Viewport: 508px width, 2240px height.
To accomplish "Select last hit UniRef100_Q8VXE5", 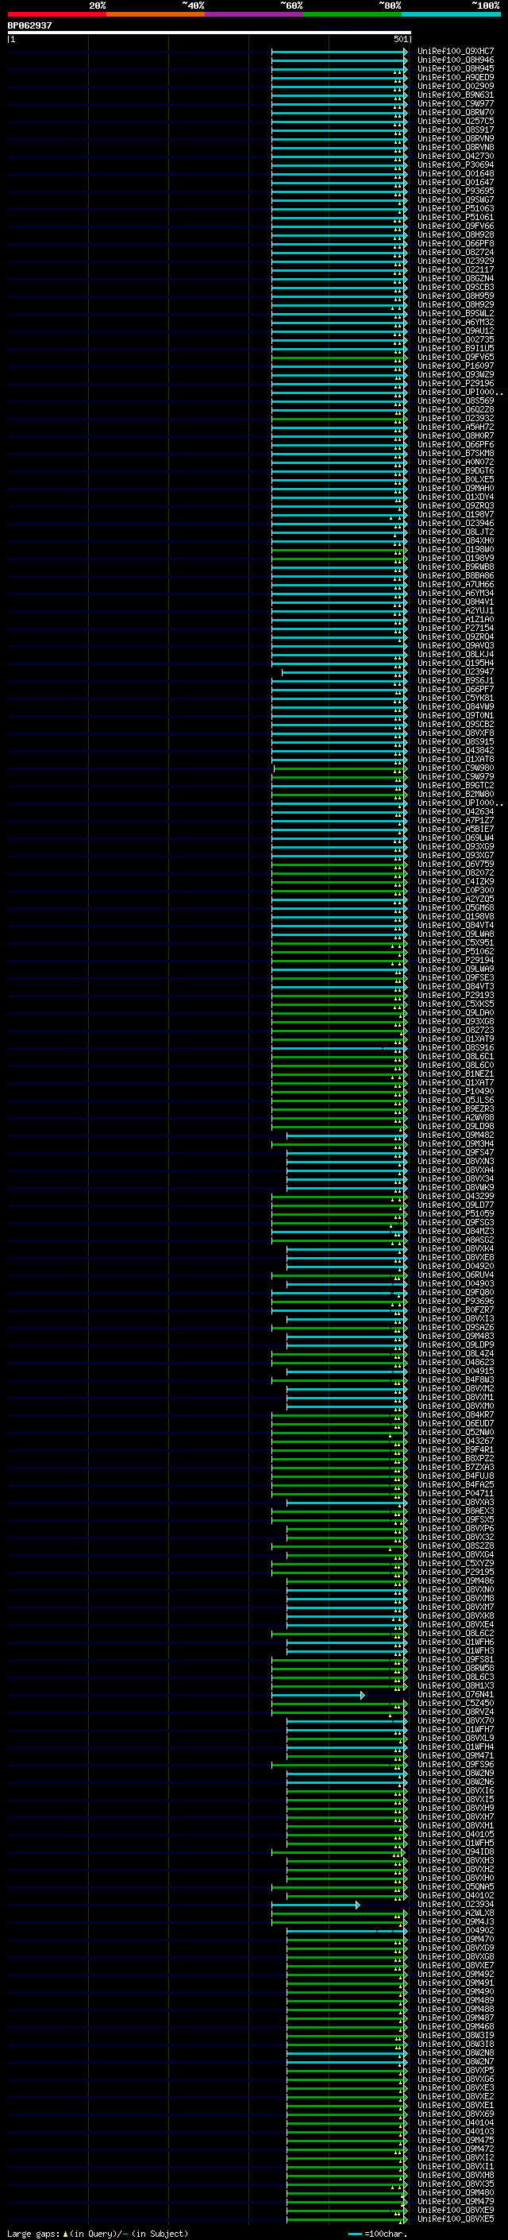I will 456,2219.
